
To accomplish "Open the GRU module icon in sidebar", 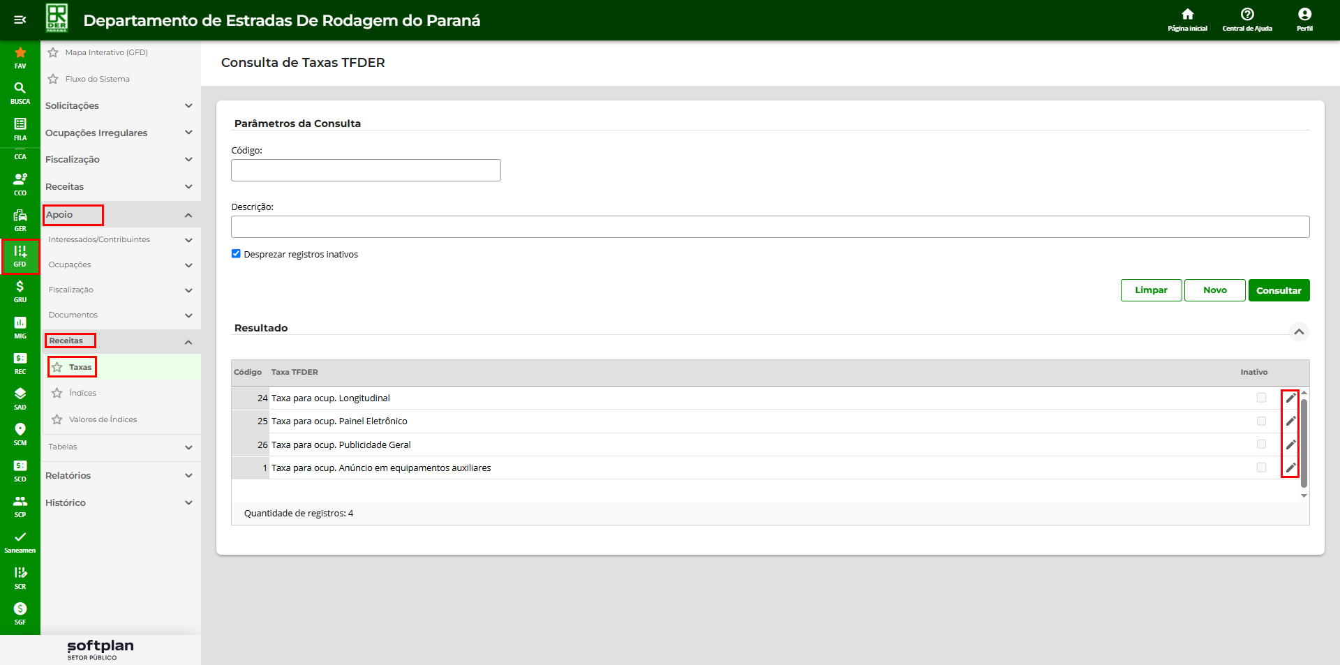I will 20,290.
